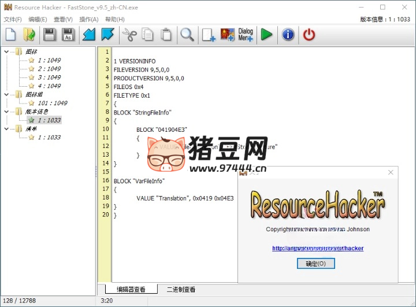Click the Dialog Menu insert icon

click(246, 35)
